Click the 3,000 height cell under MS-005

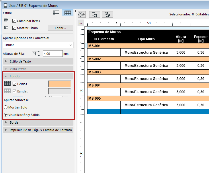(x=181, y=105)
